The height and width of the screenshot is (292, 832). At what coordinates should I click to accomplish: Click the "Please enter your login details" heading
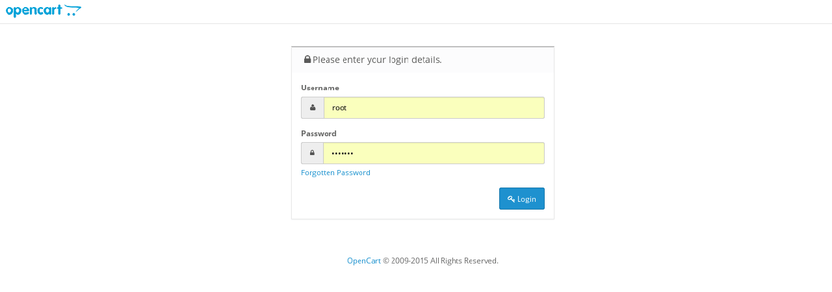coord(377,60)
